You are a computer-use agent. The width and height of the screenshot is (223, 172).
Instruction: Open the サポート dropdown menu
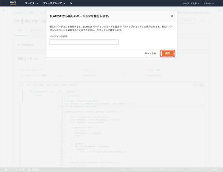pyautogui.click(x=212, y=3)
